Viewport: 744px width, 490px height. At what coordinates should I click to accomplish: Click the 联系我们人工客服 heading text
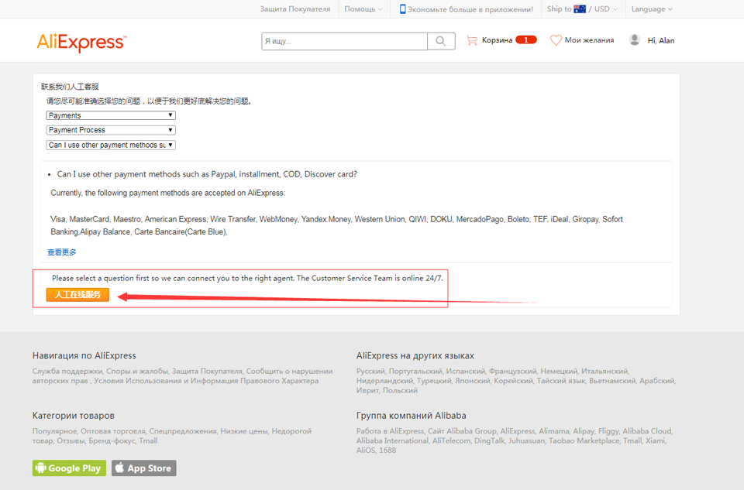[70, 87]
